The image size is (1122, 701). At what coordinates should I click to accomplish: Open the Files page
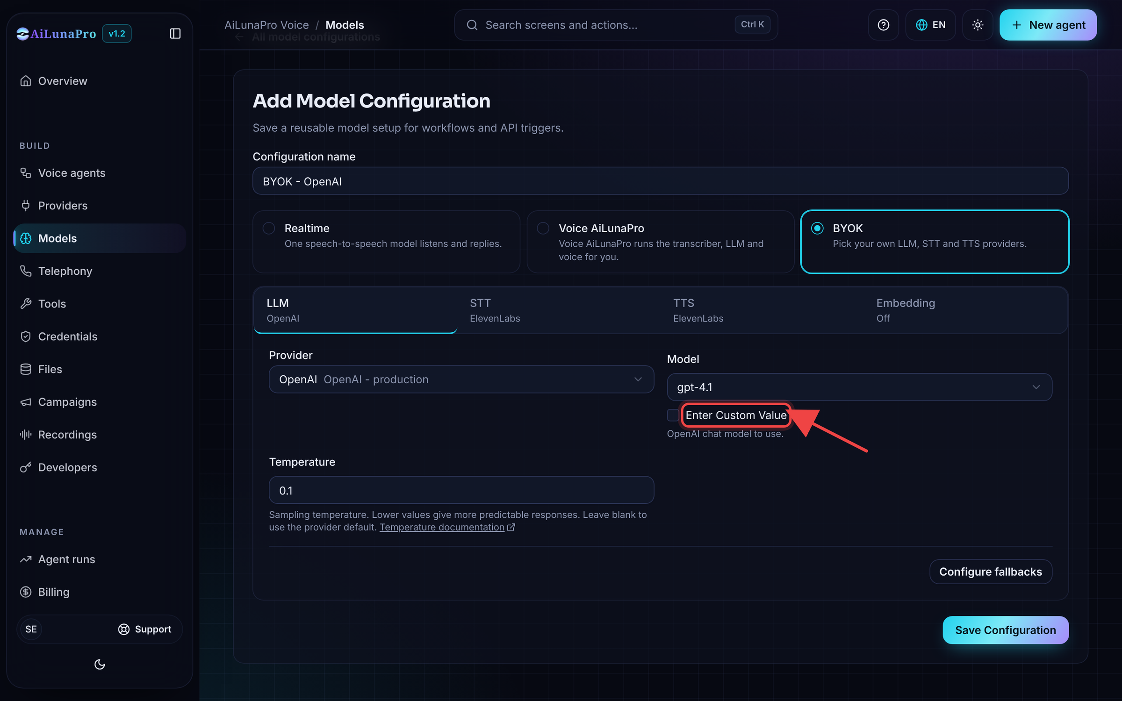point(100,369)
